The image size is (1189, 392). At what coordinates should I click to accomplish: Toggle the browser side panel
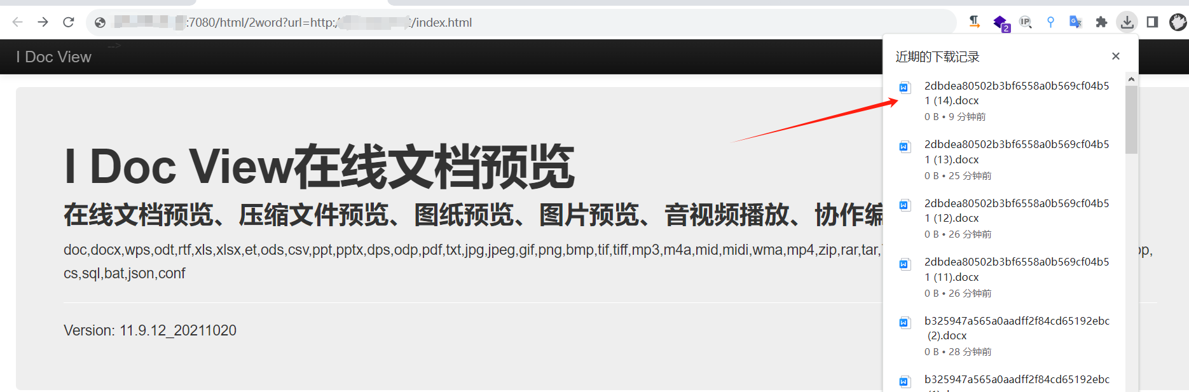click(1152, 22)
